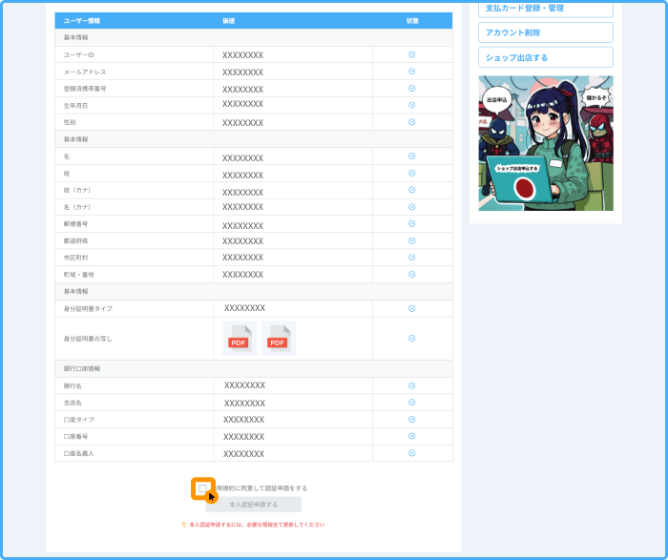Open the first PDF identity document

coord(240,339)
